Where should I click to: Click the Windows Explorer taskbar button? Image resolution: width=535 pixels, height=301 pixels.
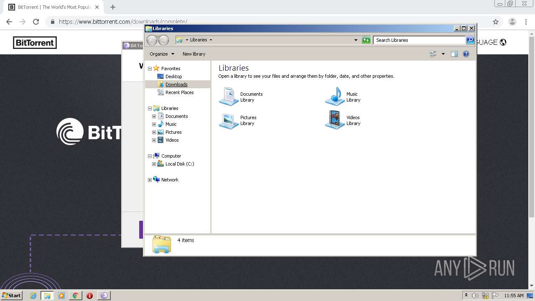(47, 296)
